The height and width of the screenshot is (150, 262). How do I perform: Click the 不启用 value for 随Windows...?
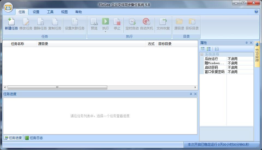click(233, 63)
